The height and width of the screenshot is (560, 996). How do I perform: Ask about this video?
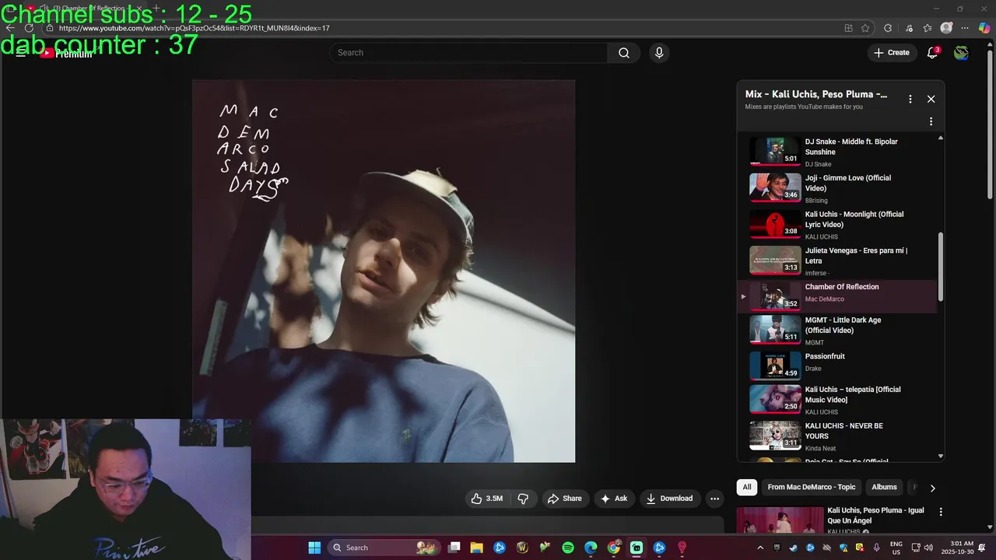click(613, 499)
